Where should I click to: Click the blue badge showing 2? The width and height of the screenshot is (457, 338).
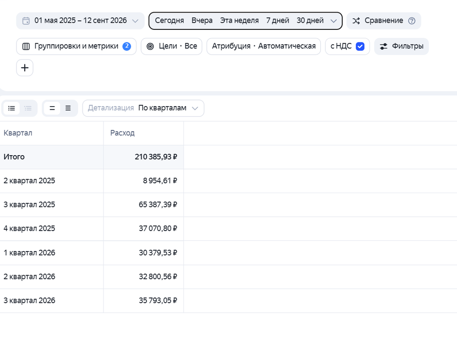[x=126, y=46]
